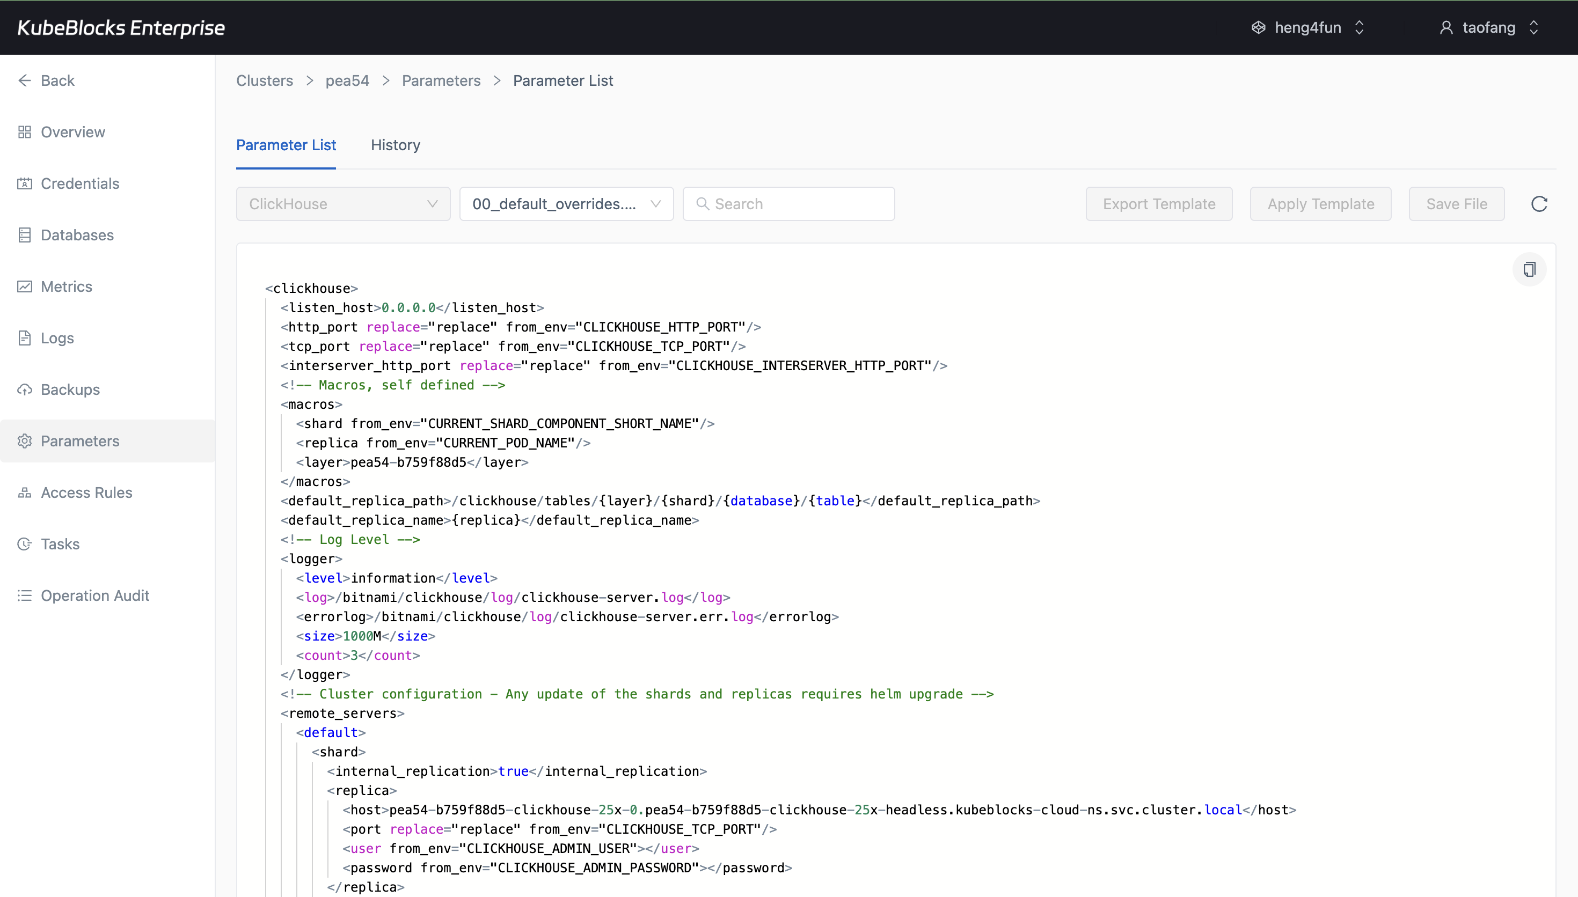Select the Parameter List tab

(286, 145)
